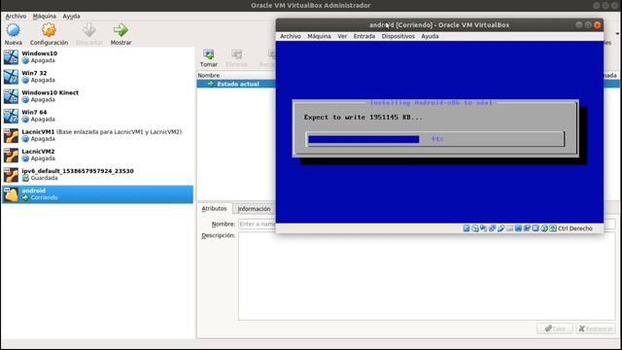Viewport: 622px width, 350px height.
Task: Click 'Ctrl Derecho' host key label
Action: 574,228
